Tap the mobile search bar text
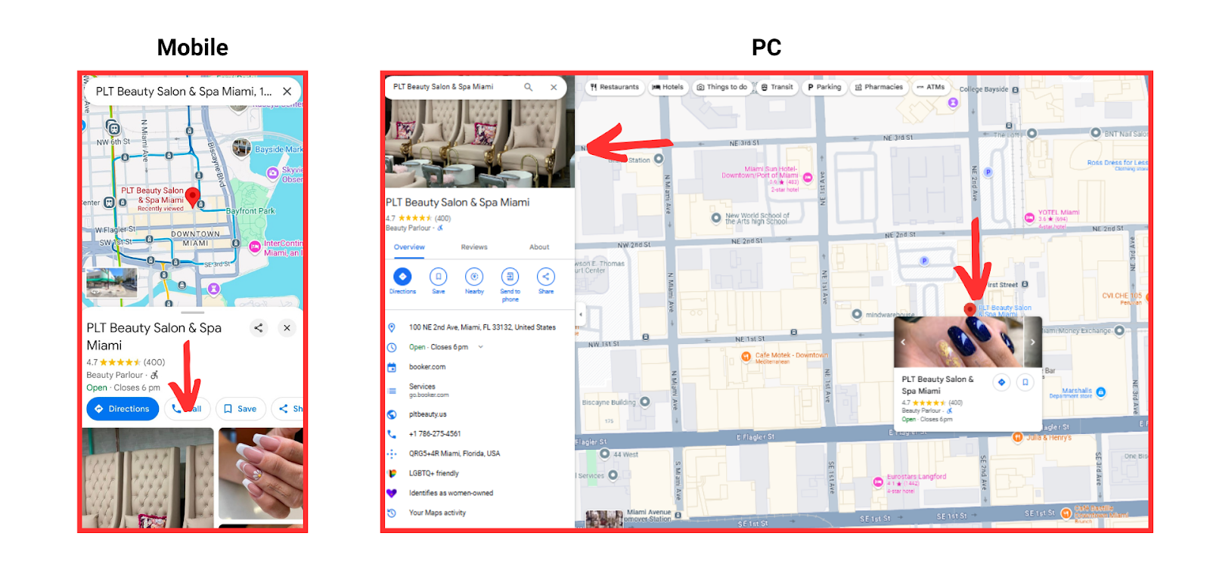1210x567 pixels. [184, 91]
